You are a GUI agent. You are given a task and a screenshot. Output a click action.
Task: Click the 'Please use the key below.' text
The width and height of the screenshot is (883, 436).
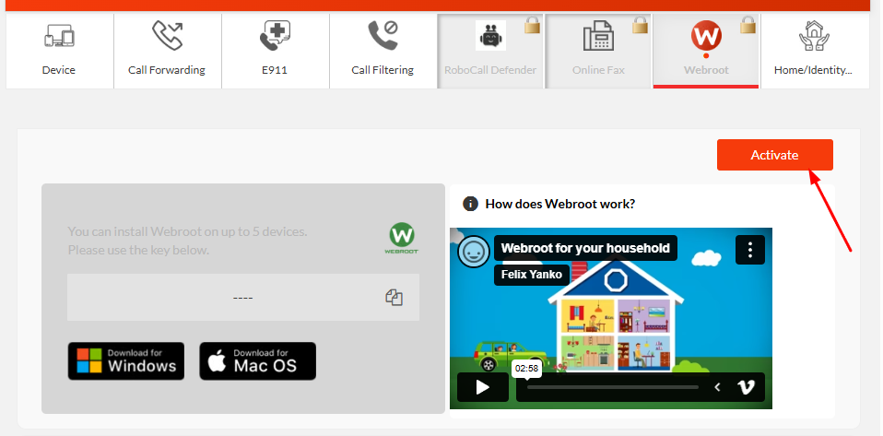(138, 250)
